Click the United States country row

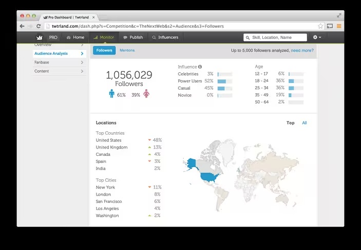coord(129,140)
